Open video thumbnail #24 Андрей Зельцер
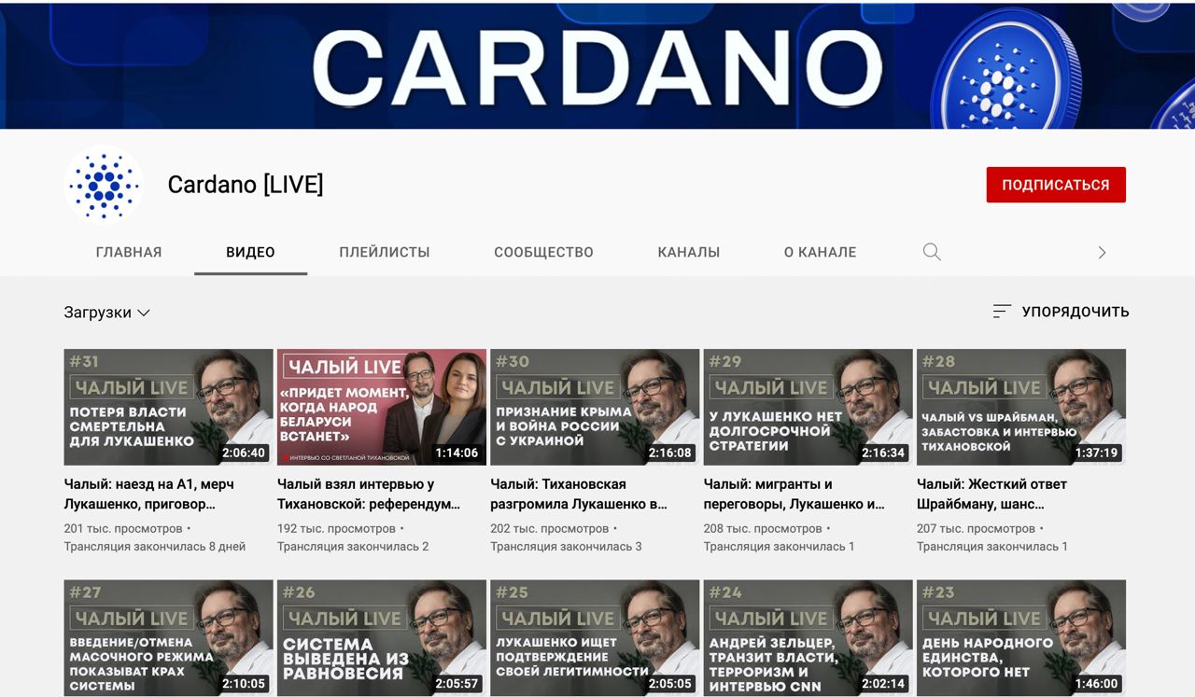Image resolution: width=1195 pixels, height=697 pixels. pos(808,638)
